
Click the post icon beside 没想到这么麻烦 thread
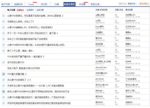point(4,22)
